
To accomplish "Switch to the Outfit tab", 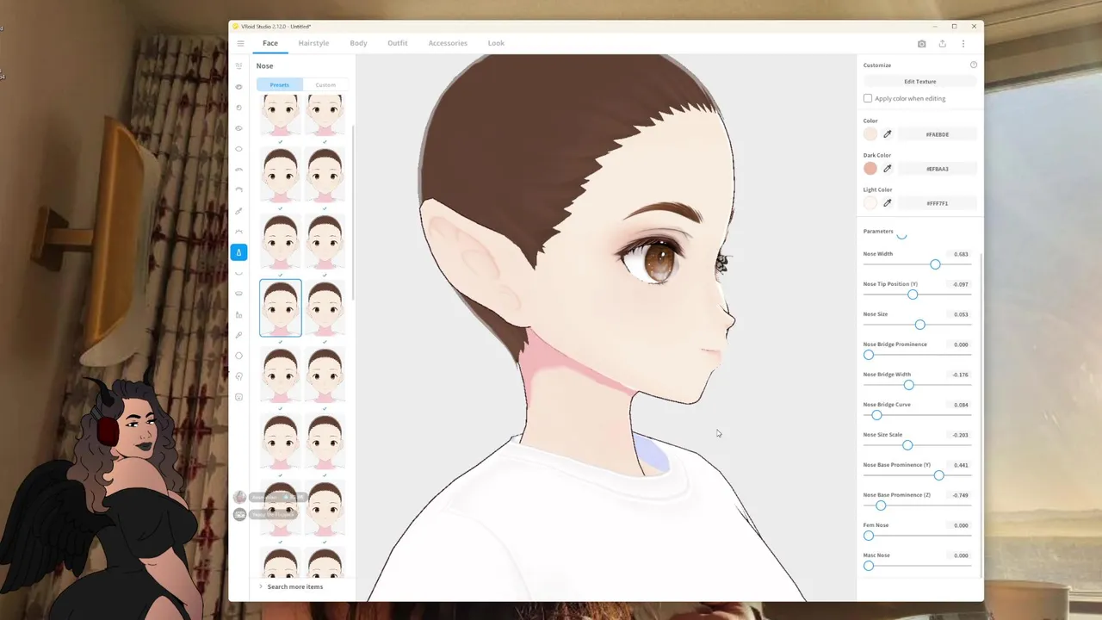I will (398, 43).
